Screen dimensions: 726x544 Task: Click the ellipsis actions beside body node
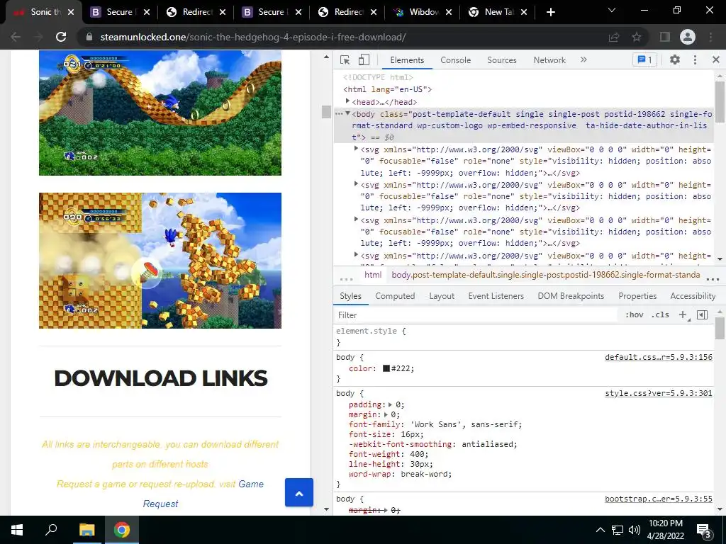339,114
